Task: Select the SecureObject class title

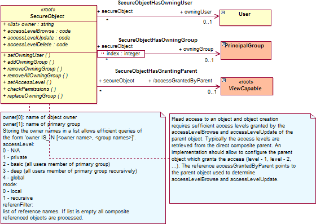Action: click(x=47, y=16)
